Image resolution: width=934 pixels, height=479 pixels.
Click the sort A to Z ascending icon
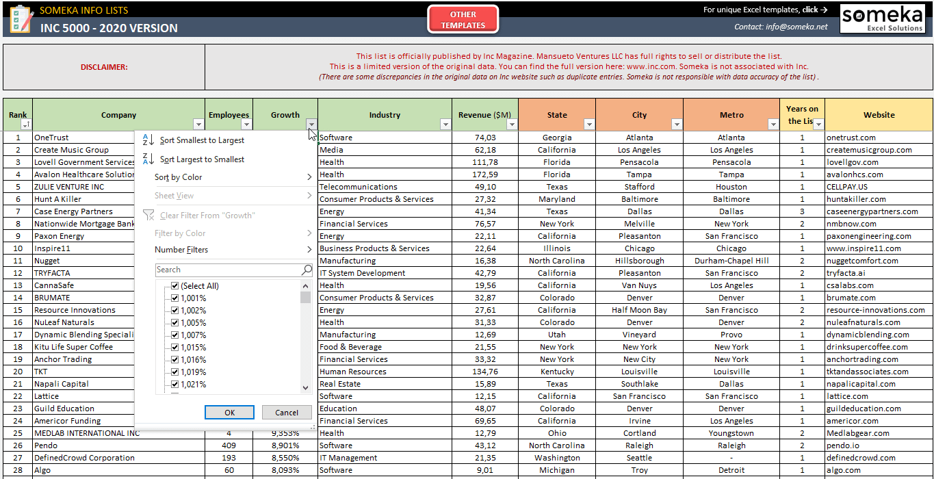tap(148, 140)
